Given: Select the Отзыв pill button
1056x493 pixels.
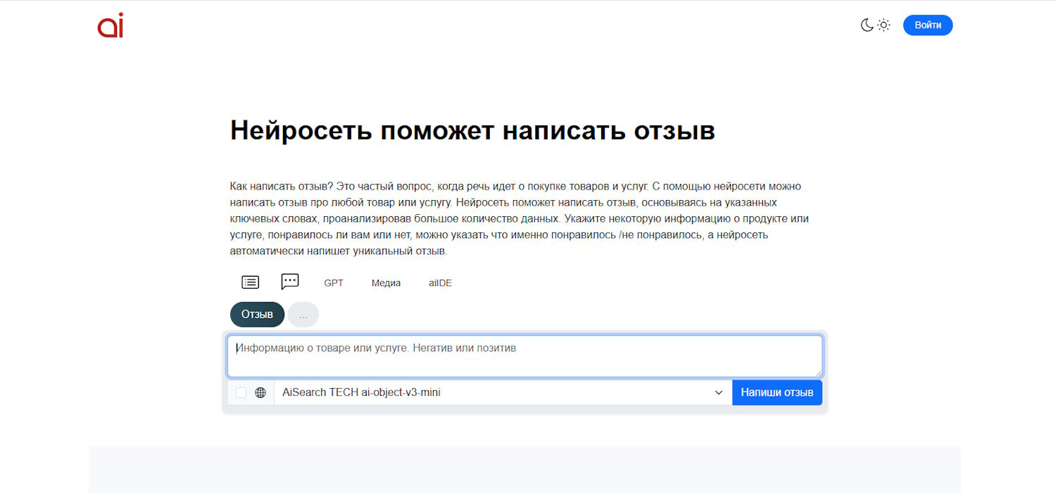Looking at the screenshot, I should 257,315.
